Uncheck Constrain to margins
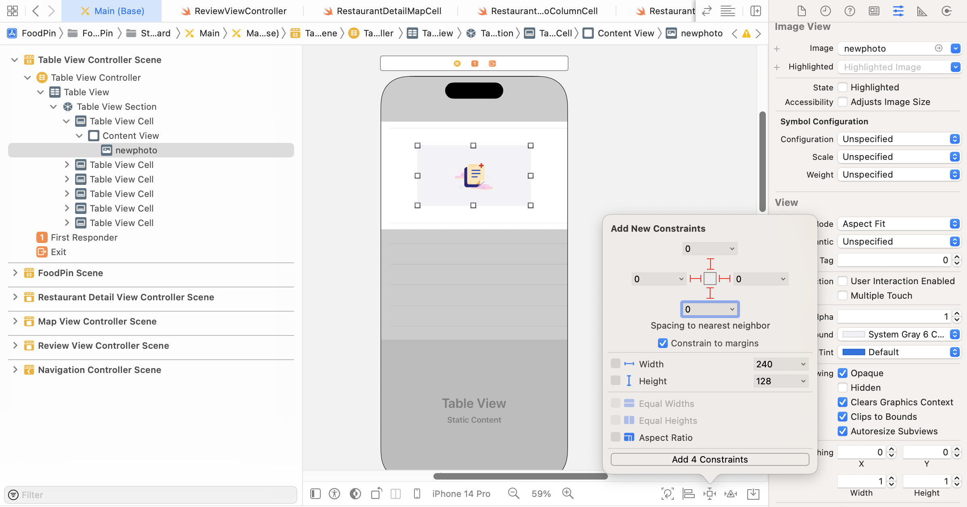This screenshot has width=967, height=507. tap(662, 343)
